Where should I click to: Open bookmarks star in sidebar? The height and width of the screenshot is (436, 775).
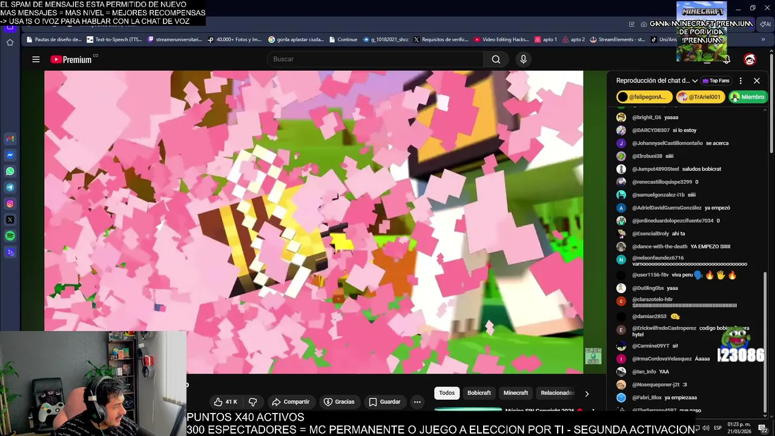(10, 42)
